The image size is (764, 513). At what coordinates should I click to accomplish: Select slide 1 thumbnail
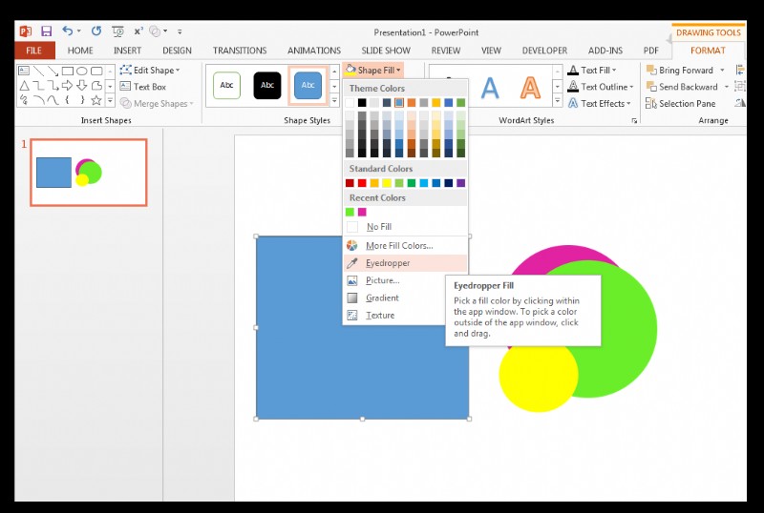pyautogui.click(x=89, y=173)
